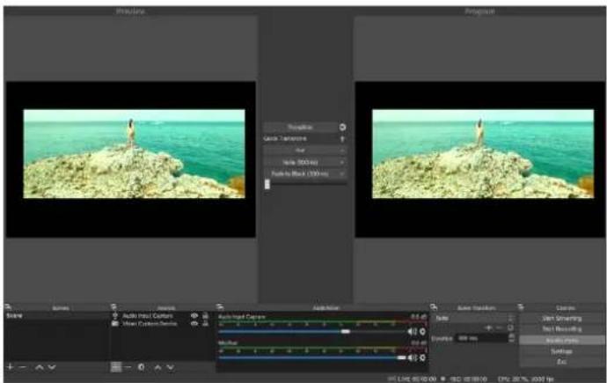Image resolution: width=607 pixels, height=383 pixels.
Task: Click the Sources dock pop-out icon
Action: 113,307
